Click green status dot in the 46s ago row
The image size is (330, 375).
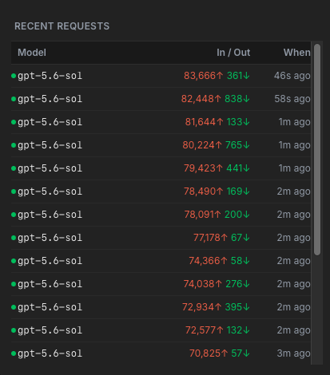[x=14, y=76]
